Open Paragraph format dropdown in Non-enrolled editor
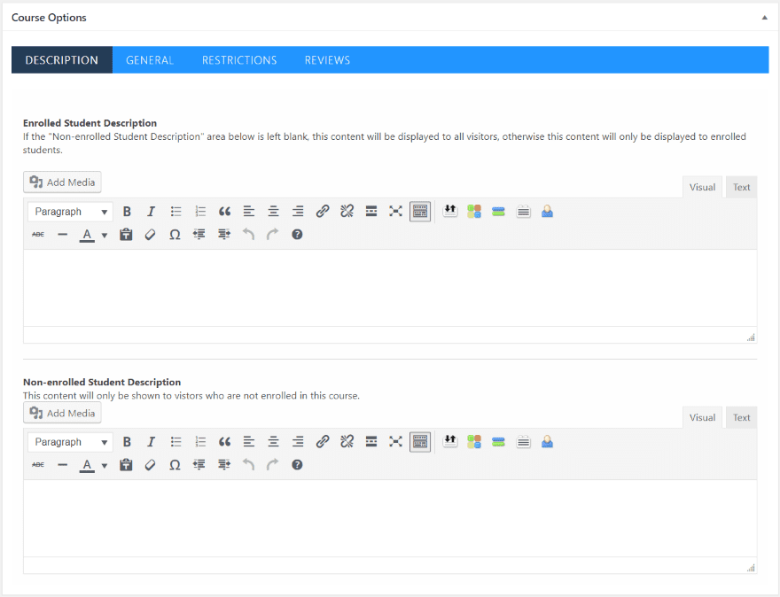Screen dimensions: 780x597 click(x=70, y=442)
